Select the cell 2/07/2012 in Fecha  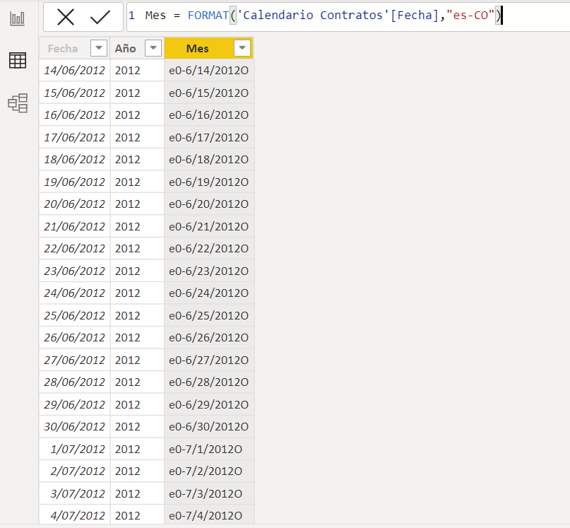click(x=74, y=471)
